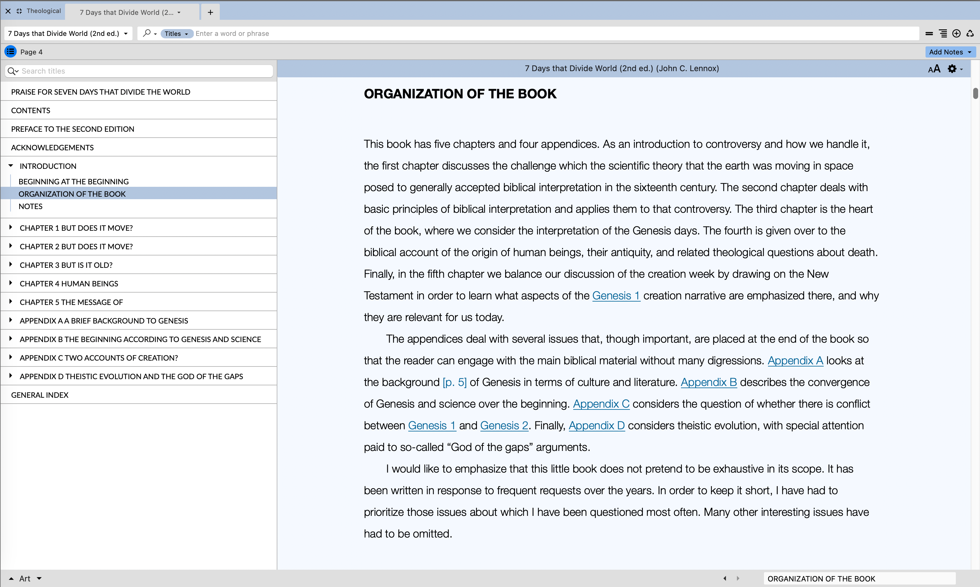Click the collapse-arrows icon next to Theological
The height and width of the screenshot is (587, 980).
19,11
